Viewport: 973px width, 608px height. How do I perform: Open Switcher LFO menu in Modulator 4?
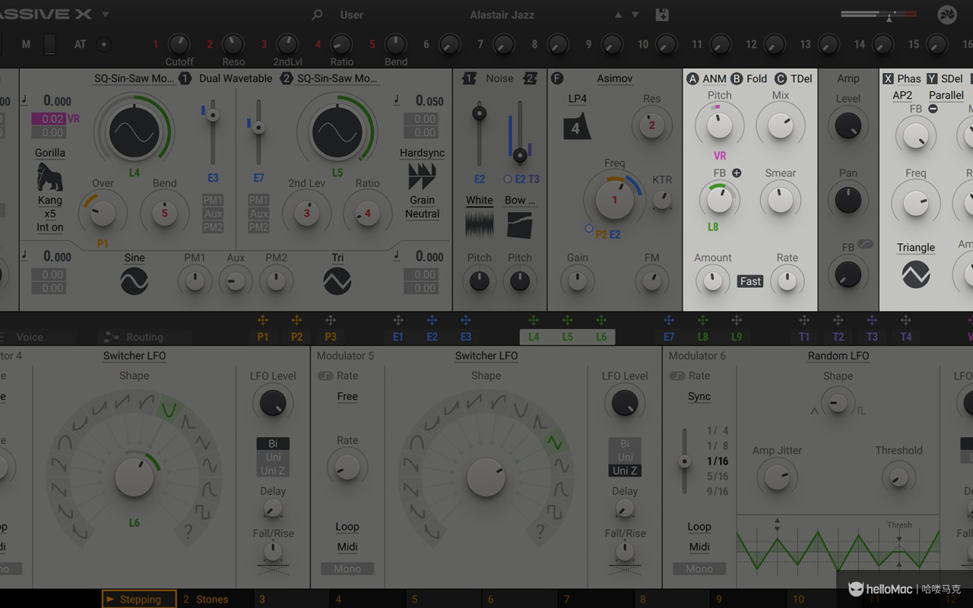point(135,356)
